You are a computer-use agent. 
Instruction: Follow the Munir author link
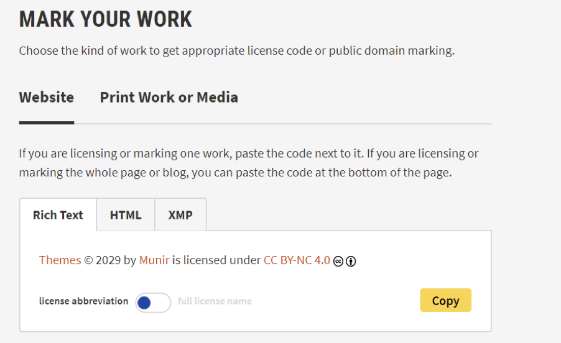[x=154, y=260]
